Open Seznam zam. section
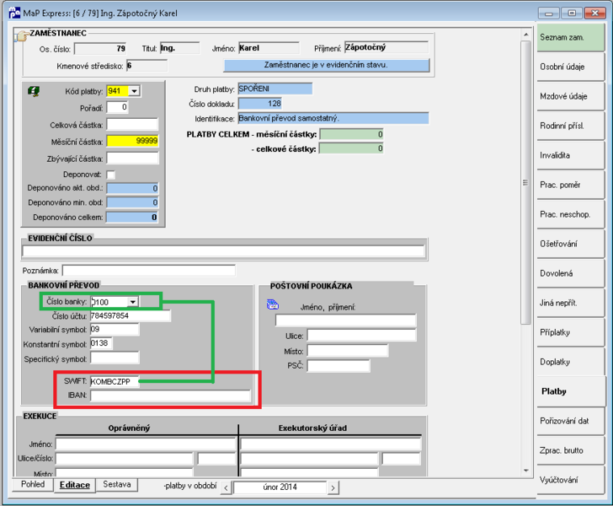This screenshot has width=613, height=506. (x=570, y=37)
